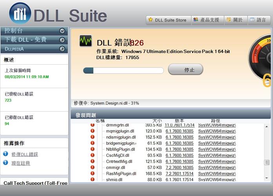Click found errors count 723
The width and height of the screenshot is (273, 196).
[x=8, y=100]
